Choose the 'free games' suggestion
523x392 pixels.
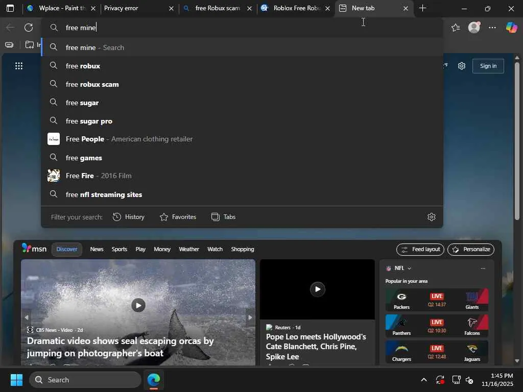(242, 157)
